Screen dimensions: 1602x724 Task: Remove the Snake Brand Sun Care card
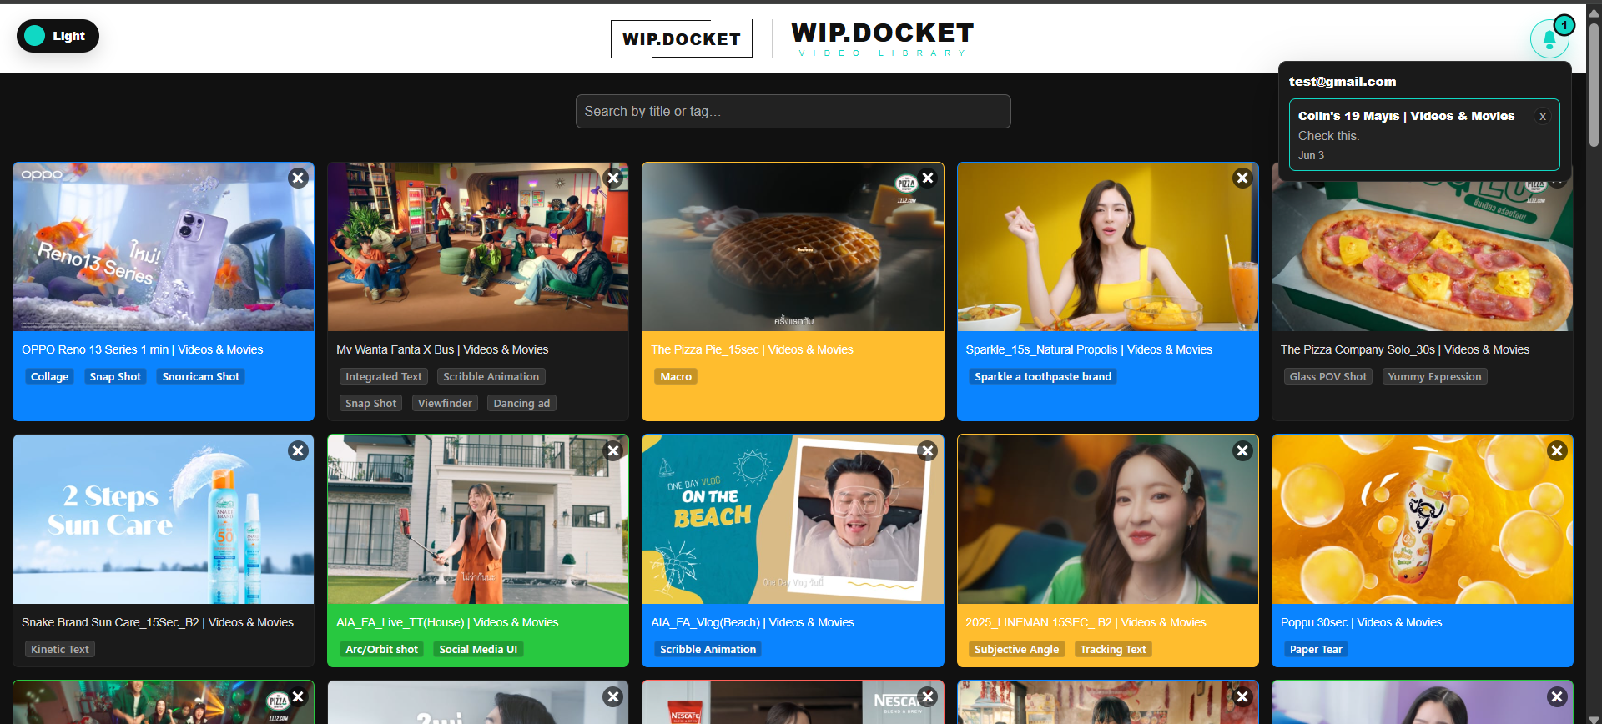click(298, 450)
